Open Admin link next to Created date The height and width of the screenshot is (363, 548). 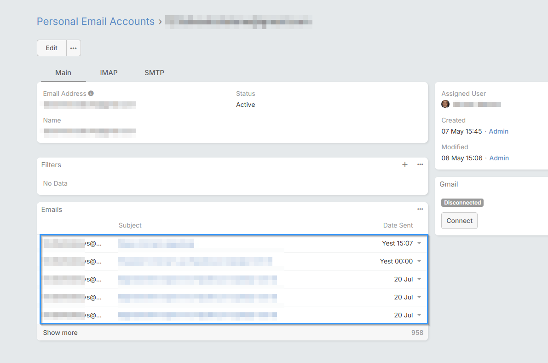[x=498, y=131]
